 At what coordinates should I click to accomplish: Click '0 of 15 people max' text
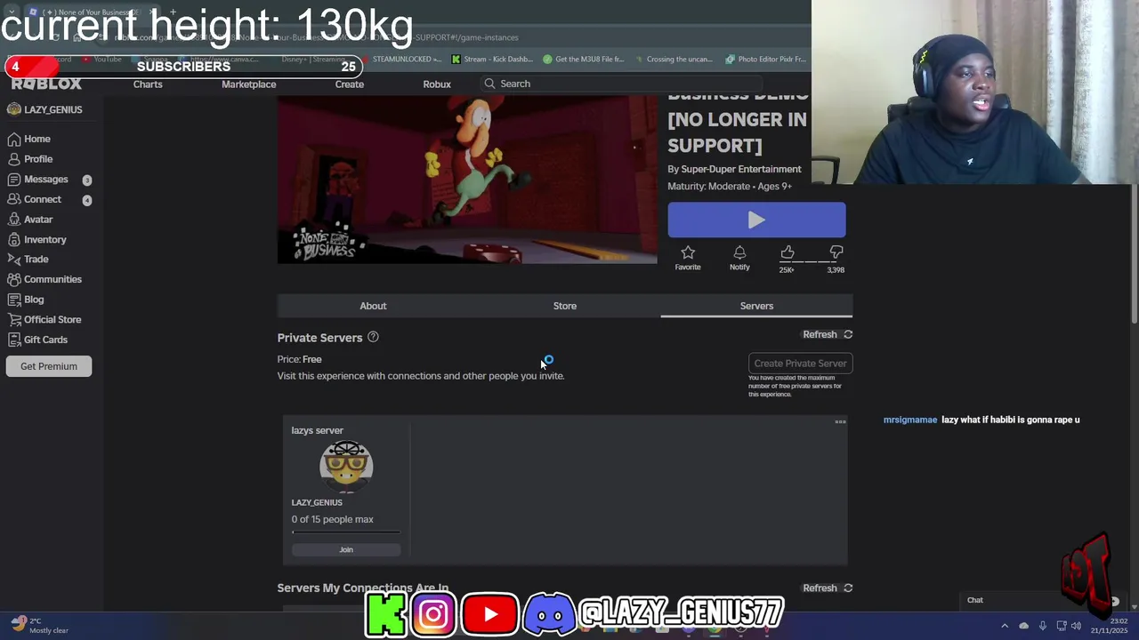click(x=333, y=519)
